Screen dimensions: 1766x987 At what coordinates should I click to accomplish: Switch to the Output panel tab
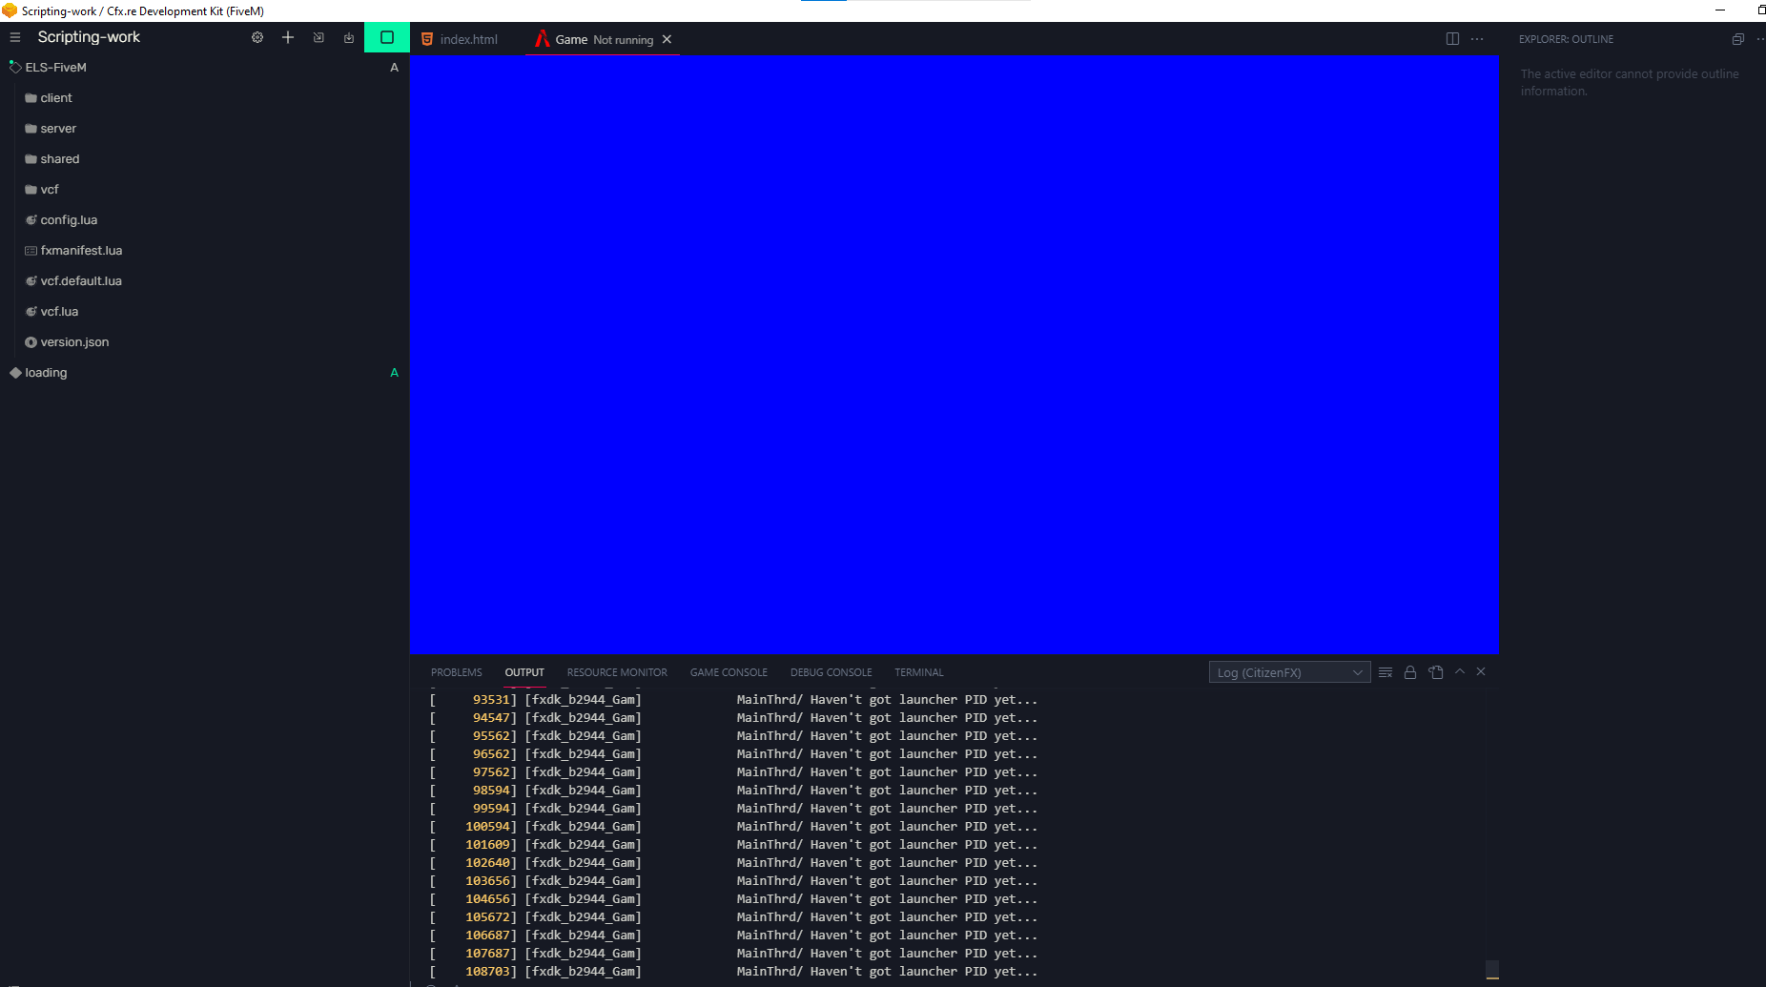[524, 672]
